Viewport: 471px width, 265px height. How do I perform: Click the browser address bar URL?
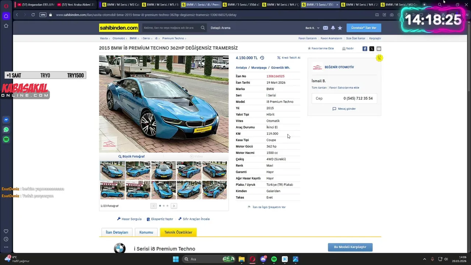click(x=146, y=15)
